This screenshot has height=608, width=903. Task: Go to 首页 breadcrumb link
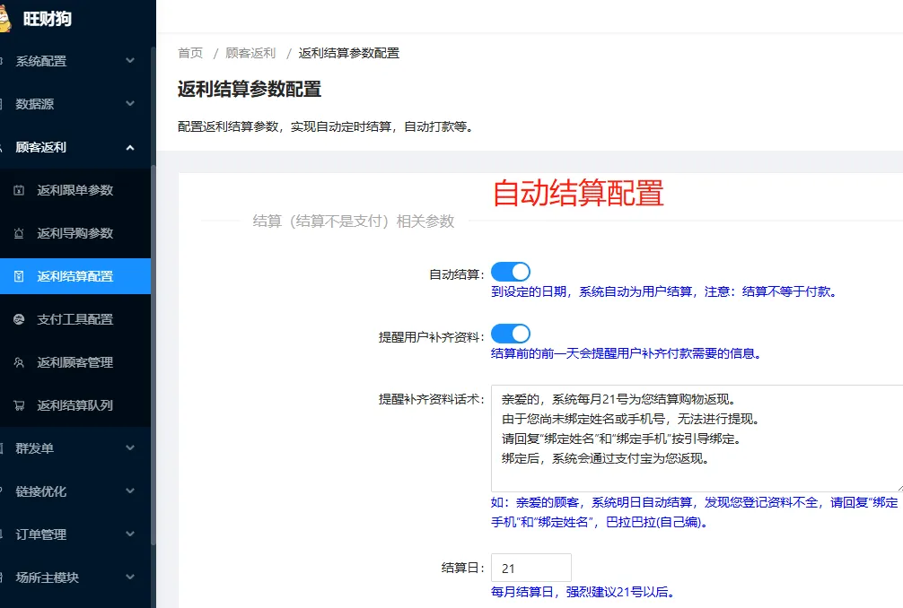click(x=190, y=53)
